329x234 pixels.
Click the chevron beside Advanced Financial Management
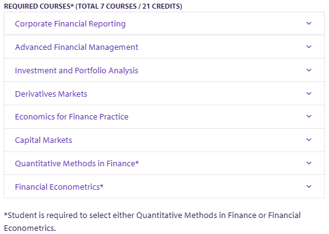(309, 47)
